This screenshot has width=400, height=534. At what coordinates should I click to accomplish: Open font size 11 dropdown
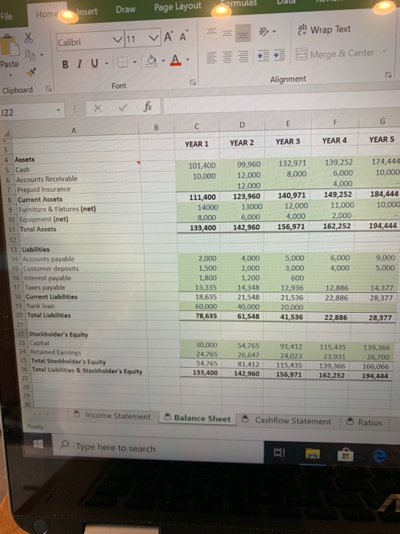point(154,38)
